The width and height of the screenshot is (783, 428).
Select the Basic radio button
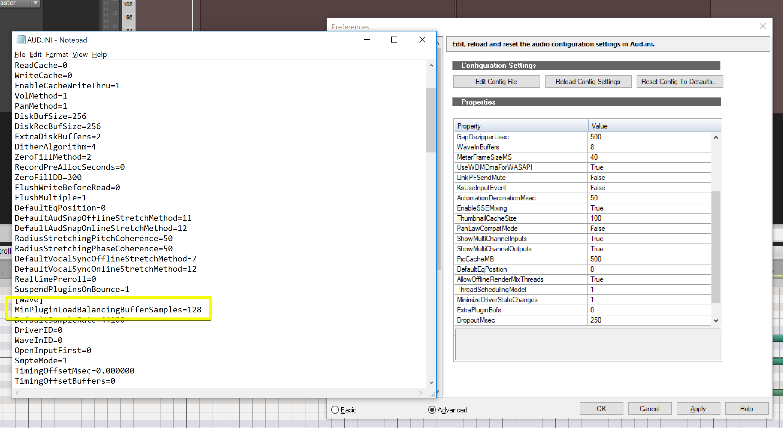tap(335, 410)
